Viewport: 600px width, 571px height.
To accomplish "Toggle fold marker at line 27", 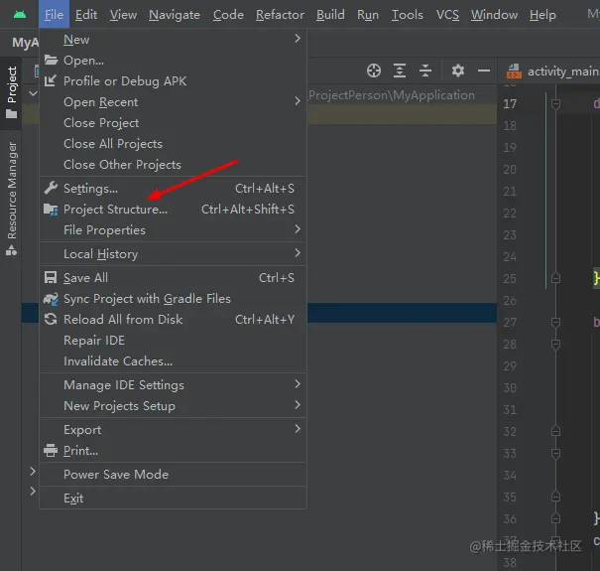I will pyautogui.click(x=555, y=323).
